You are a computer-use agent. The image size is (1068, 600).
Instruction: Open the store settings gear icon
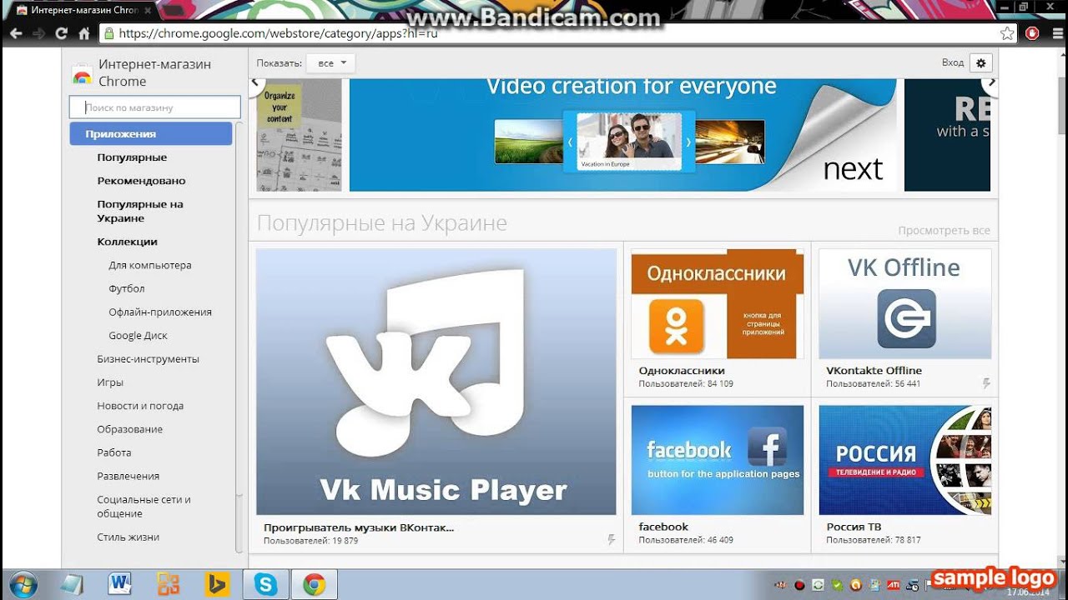(x=981, y=62)
